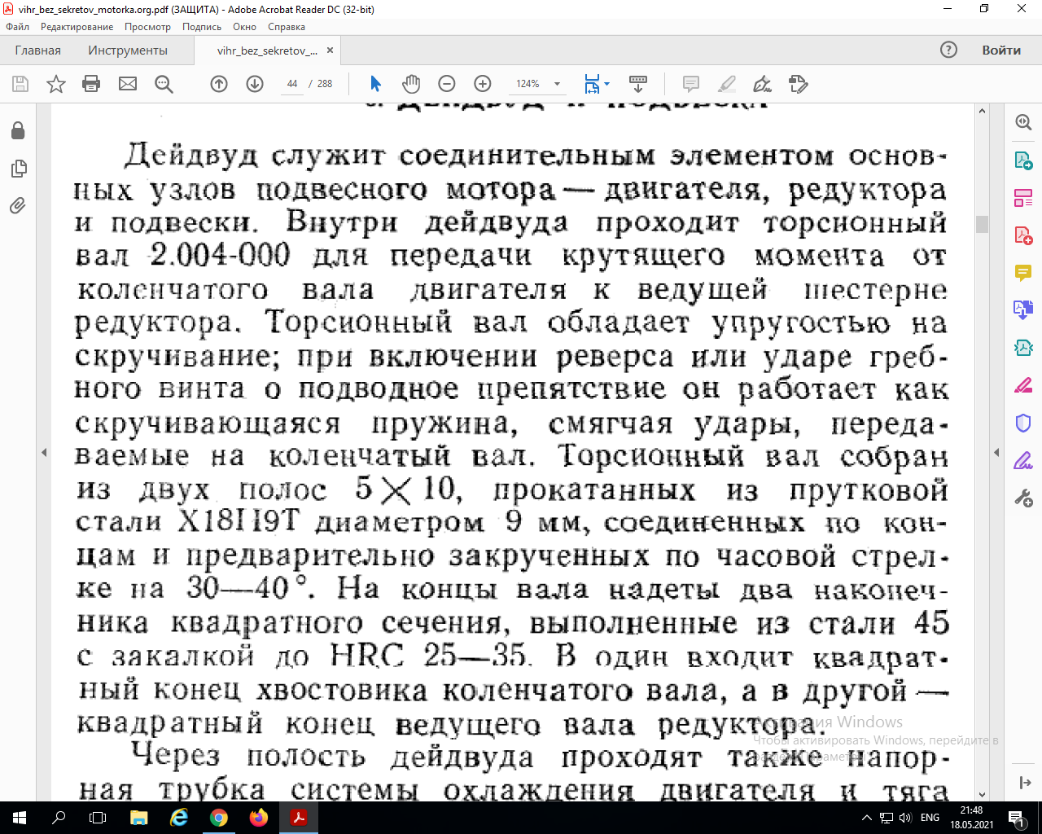
Task: Add document to starred via star icon
Action: click(56, 84)
